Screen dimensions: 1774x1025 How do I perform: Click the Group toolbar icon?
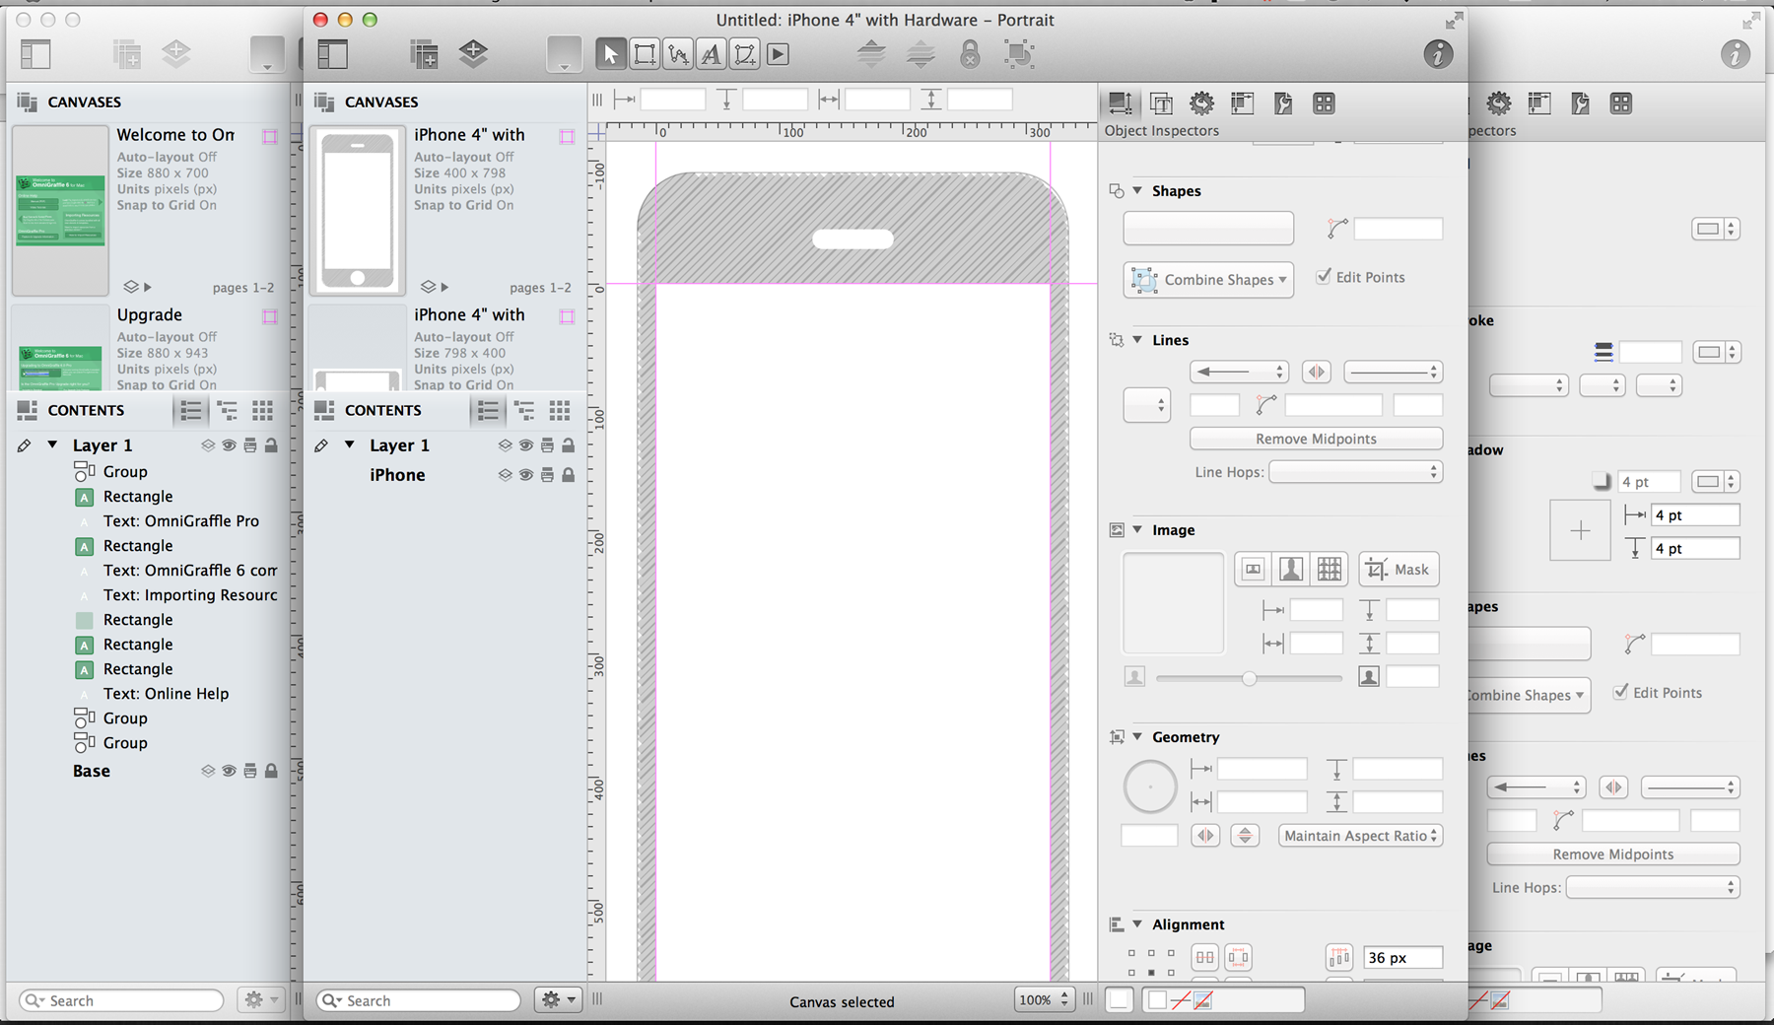pos(1019,53)
